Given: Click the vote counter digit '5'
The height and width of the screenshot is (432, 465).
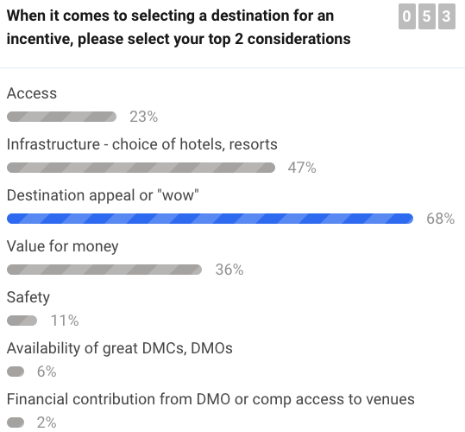Looking at the screenshot, I should [427, 16].
